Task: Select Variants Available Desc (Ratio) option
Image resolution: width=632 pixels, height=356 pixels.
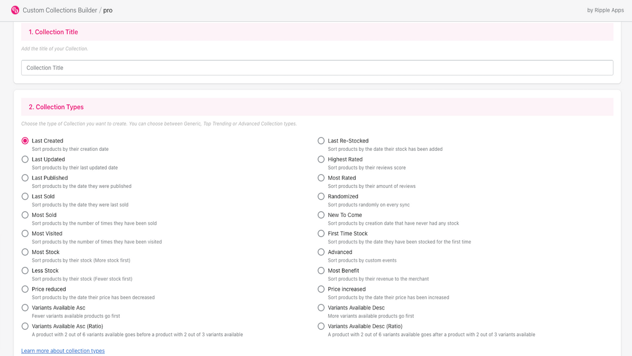Action: pyautogui.click(x=321, y=326)
